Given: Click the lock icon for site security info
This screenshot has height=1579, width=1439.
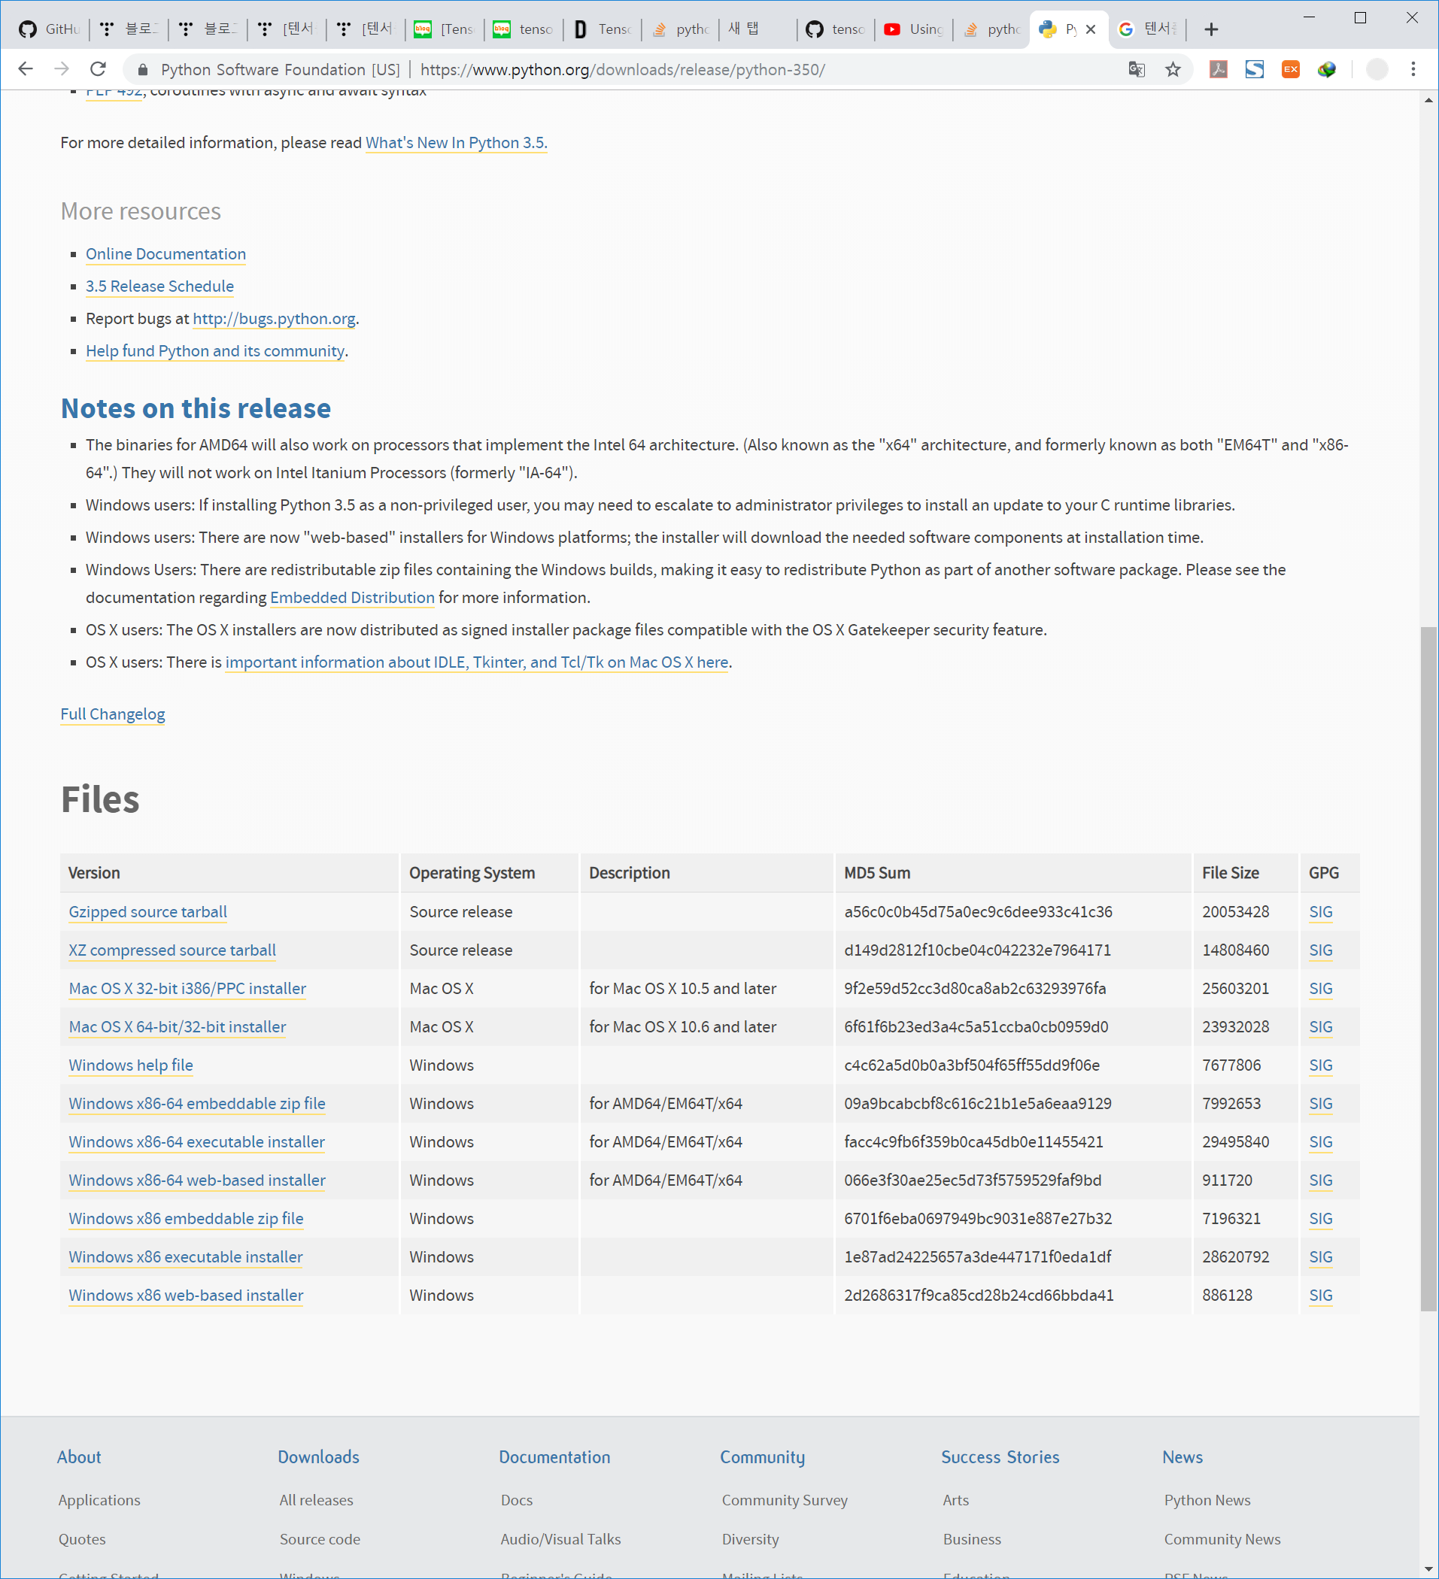Looking at the screenshot, I should (x=143, y=70).
